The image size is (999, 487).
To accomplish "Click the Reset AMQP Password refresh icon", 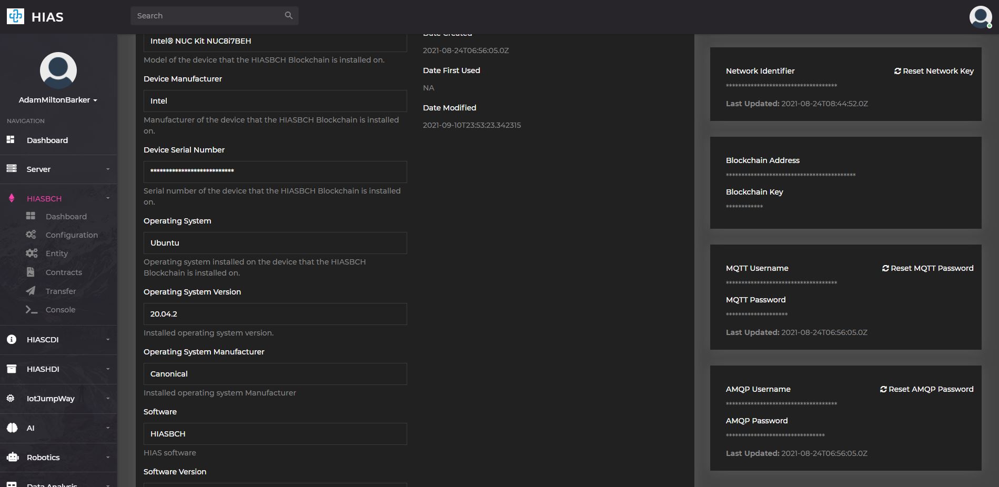I will pyautogui.click(x=883, y=389).
